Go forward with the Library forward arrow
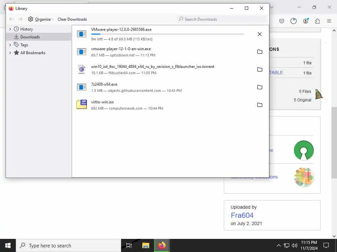 coord(20,19)
